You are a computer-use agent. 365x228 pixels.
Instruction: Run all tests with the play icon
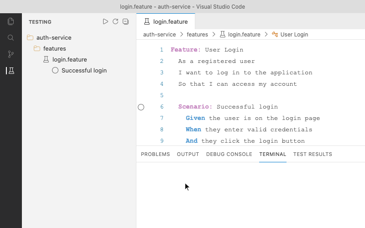pyautogui.click(x=105, y=21)
